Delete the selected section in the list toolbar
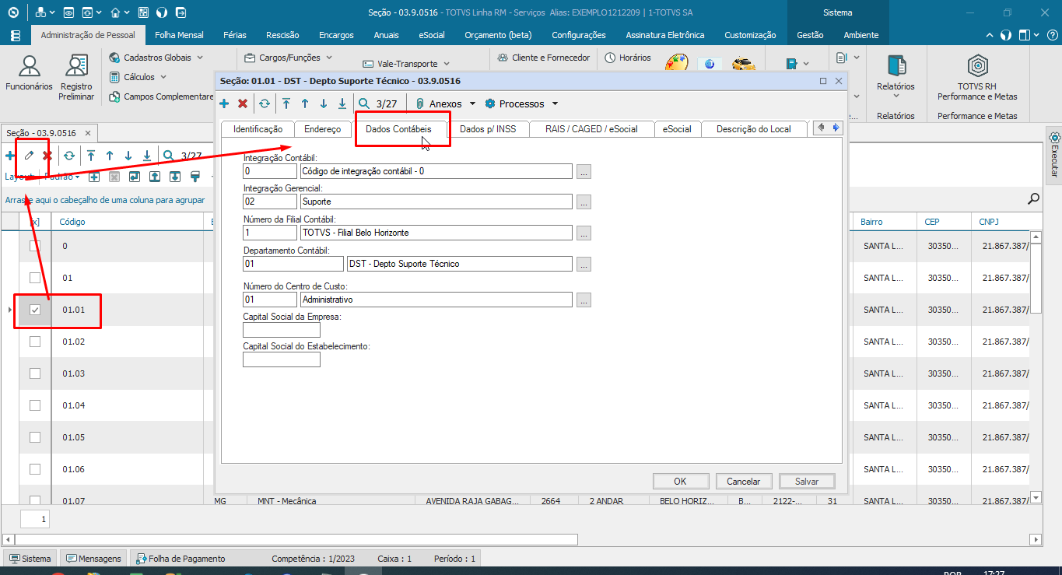This screenshot has height=575, width=1062. (x=47, y=156)
